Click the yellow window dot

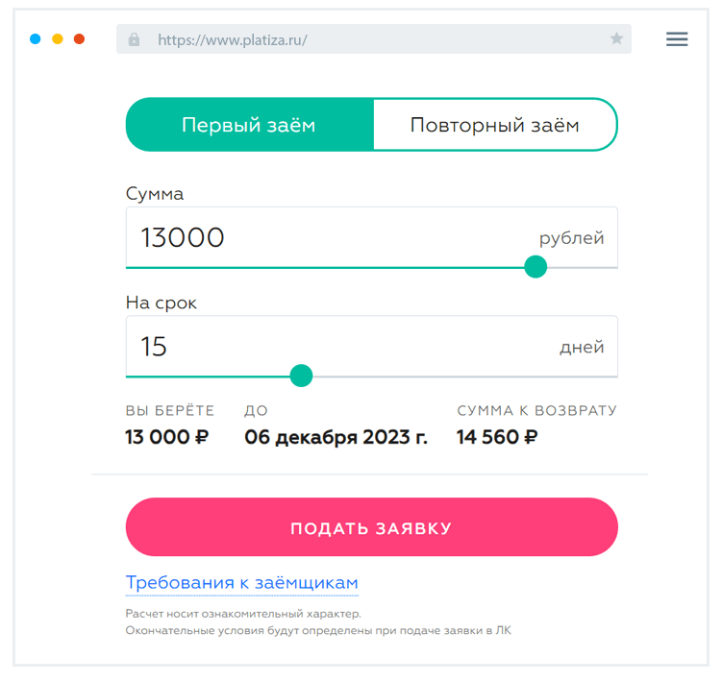pos(58,39)
